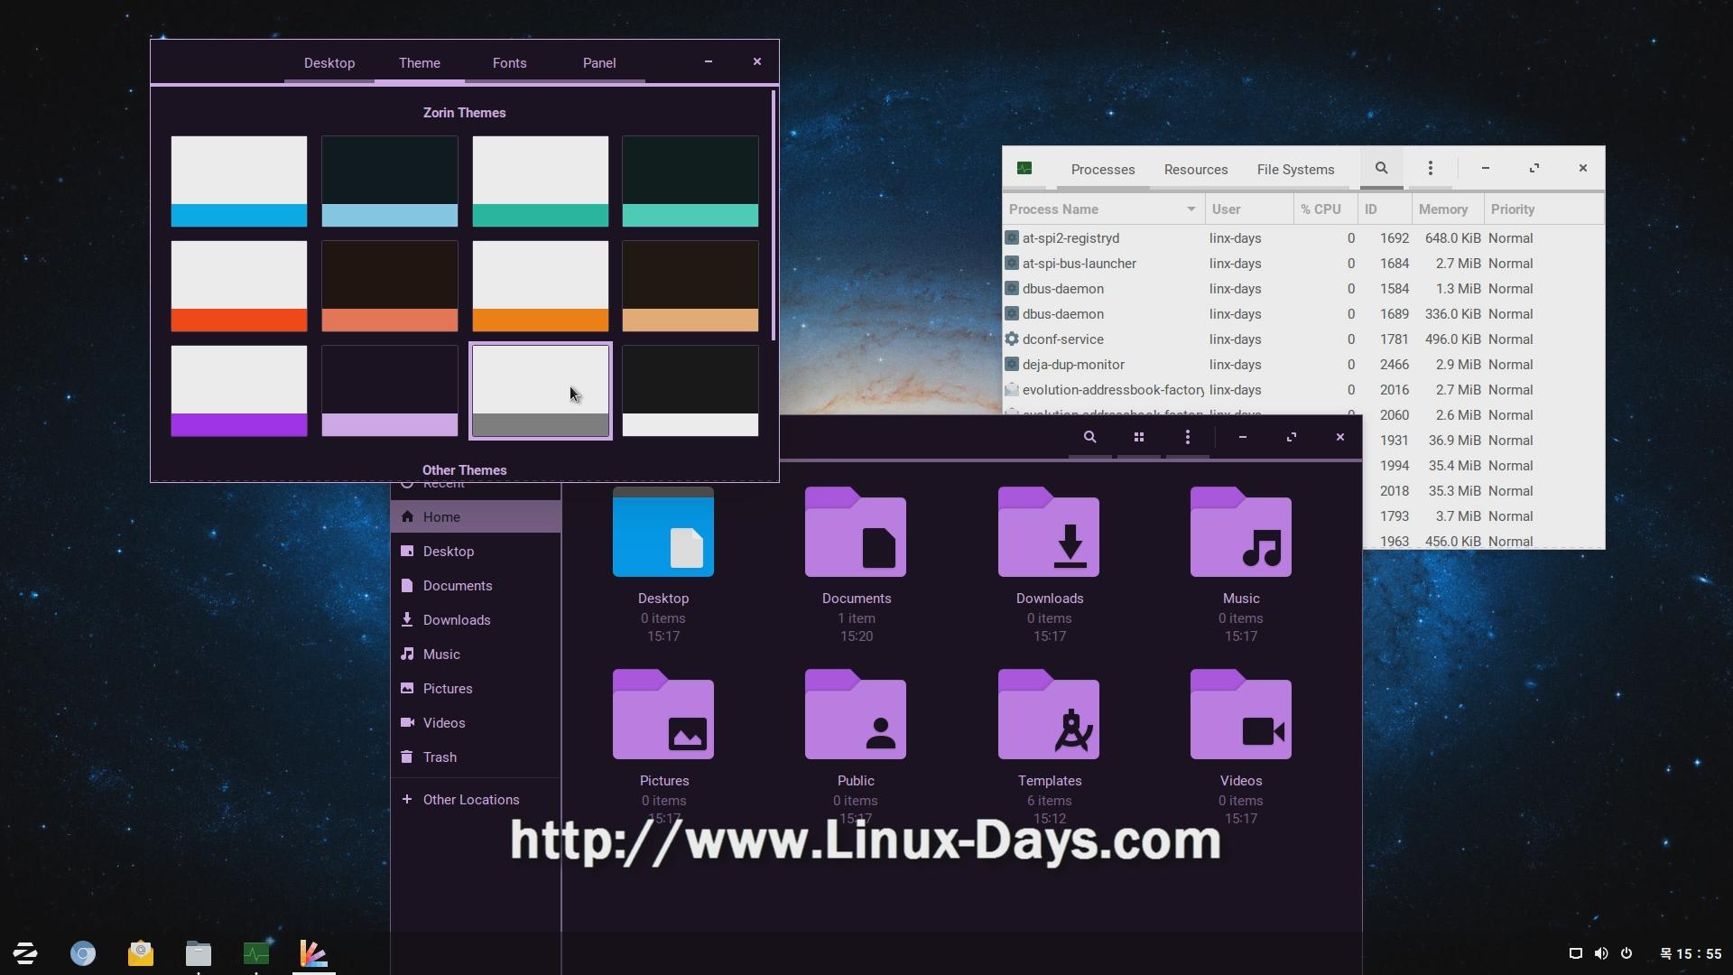Open the Templates folder icon
The width and height of the screenshot is (1733, 975).
pos(1049,714)
